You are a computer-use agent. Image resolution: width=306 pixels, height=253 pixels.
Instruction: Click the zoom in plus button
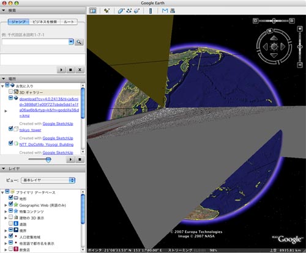[300, 29]
